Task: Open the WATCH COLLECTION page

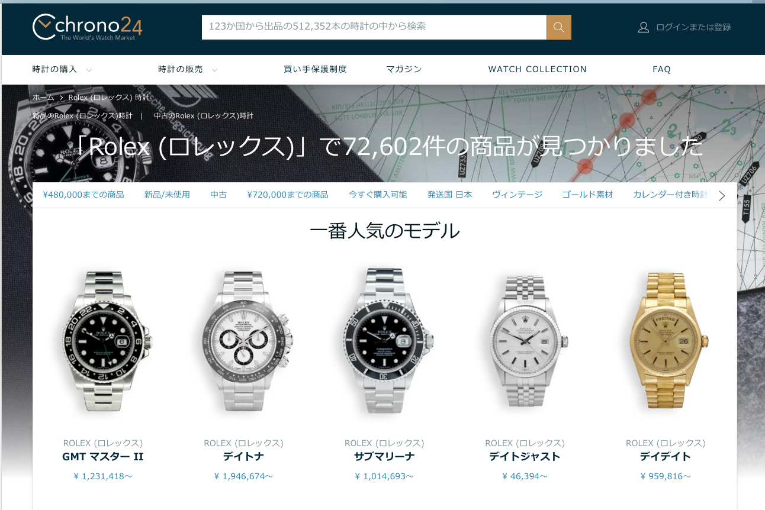Action: 537,69
